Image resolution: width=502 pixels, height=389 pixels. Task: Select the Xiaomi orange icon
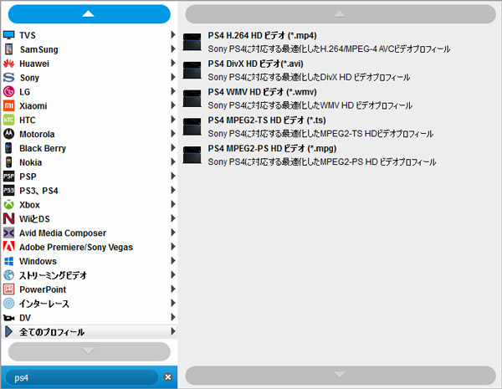(x=9, y=106)
